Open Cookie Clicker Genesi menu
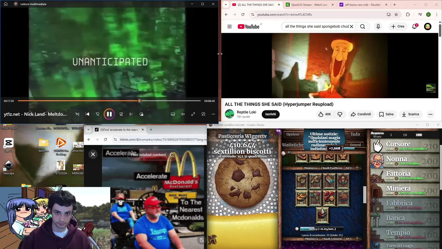Viewport: 442px width, 249px height. point(355,145)
